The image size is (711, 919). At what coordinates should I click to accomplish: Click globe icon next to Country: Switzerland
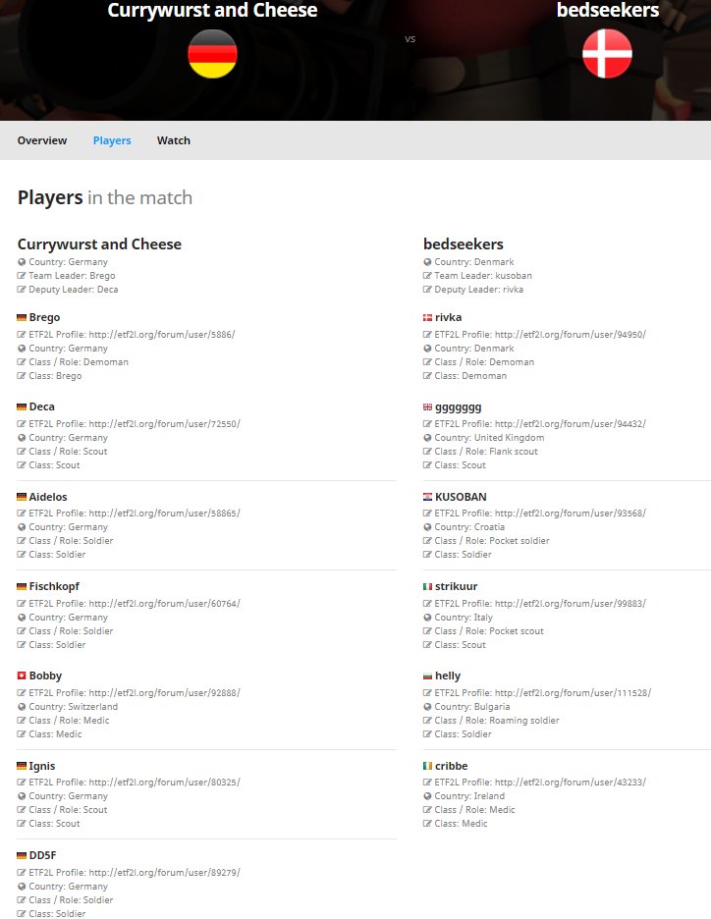click(22, 707)
